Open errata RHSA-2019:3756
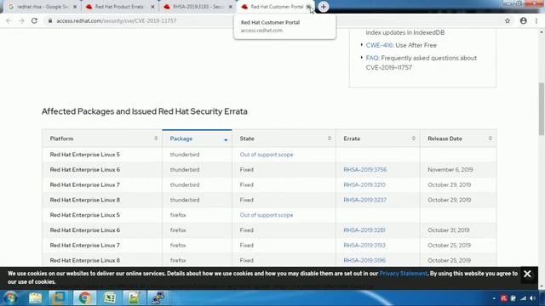545x306 pixels. 365,170
